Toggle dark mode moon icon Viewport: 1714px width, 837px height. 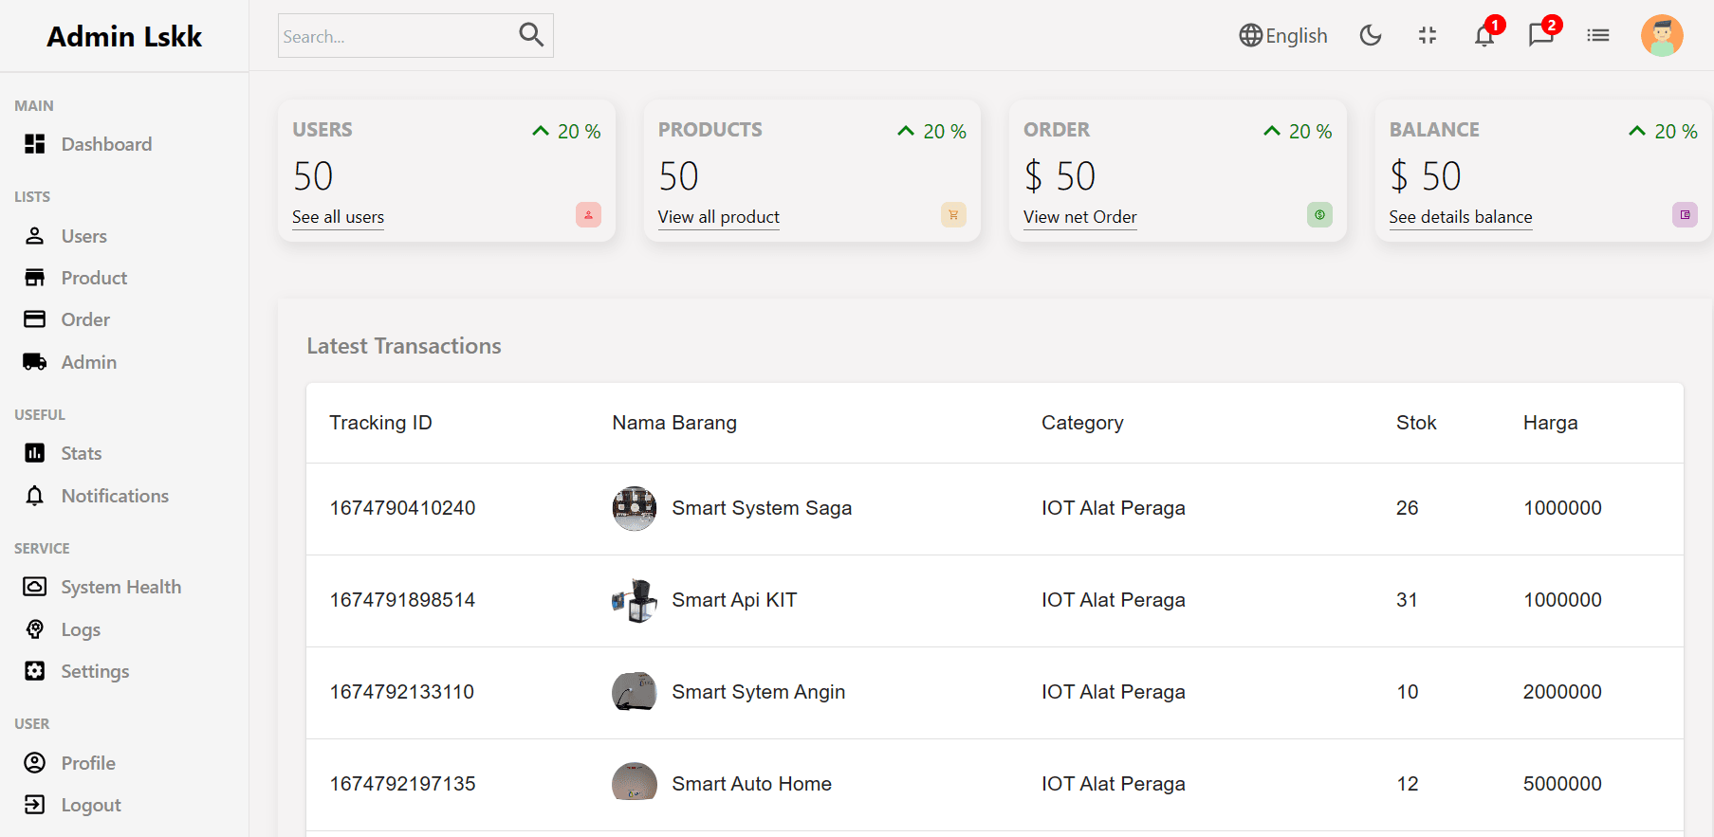(x=1371, y=36)
